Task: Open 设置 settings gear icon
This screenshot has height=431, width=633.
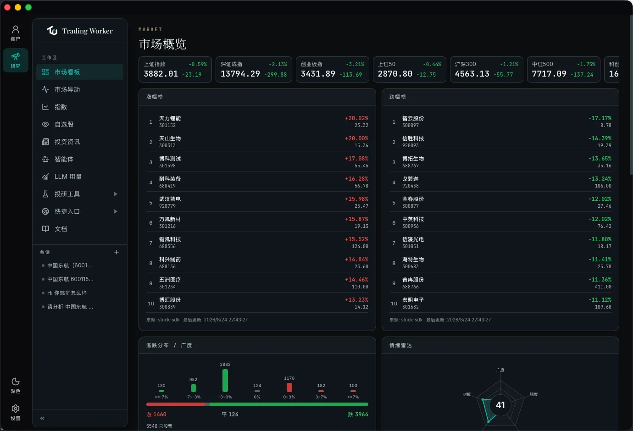Action: 16,409
